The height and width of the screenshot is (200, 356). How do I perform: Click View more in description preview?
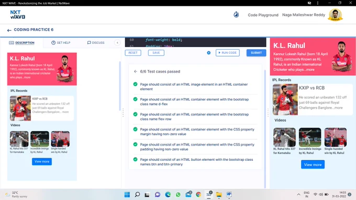pyautogui.click(x=42, y=161)
